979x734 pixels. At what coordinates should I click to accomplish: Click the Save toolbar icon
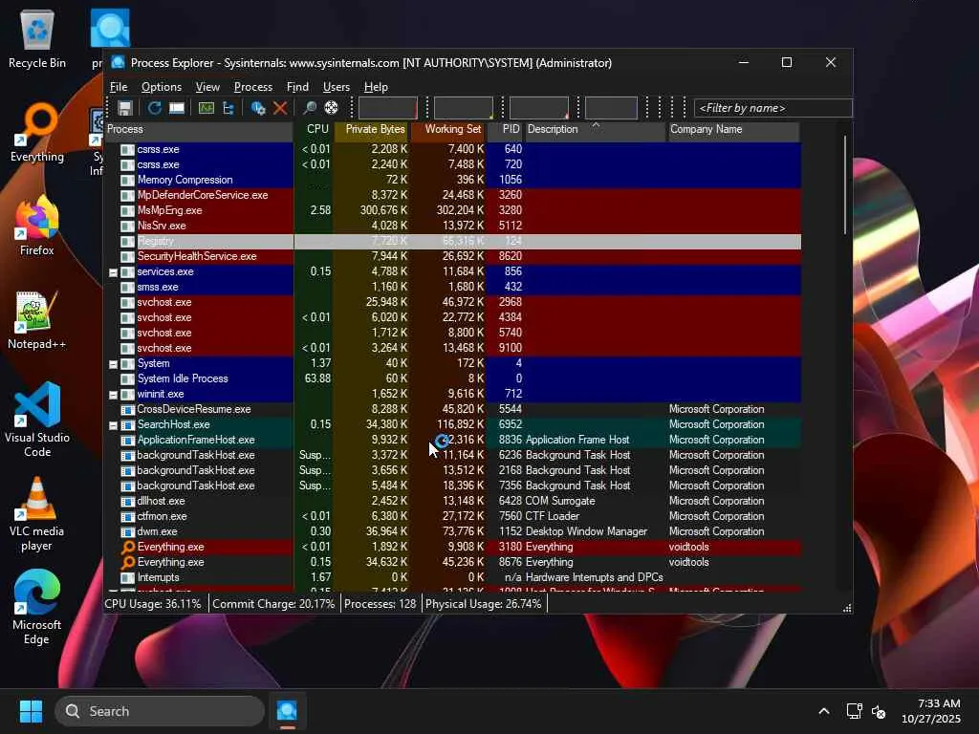(125, 108)
